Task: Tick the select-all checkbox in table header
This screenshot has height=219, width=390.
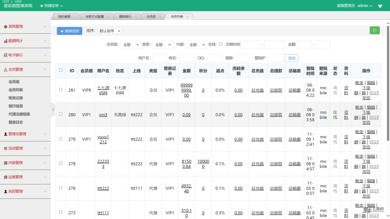Action: [x=61, y=70]
